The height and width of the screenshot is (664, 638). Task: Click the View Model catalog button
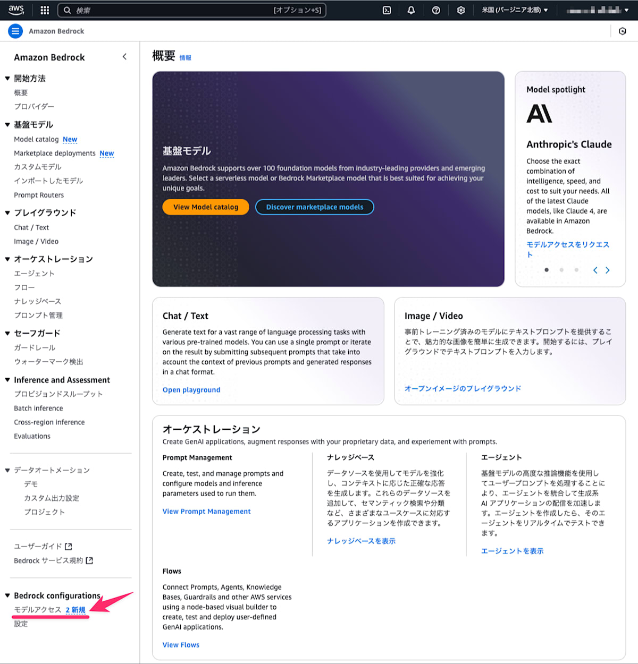tap(206, 207)
